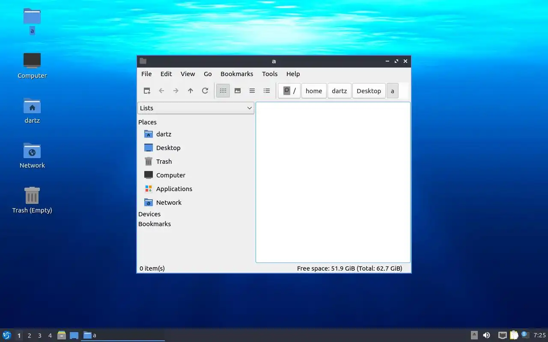The image size is (548, 342).
Task: Select the Computer desktop icon
Action: [x=32, y=66]
